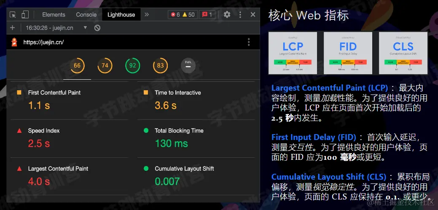438x210 pixels.
Task: Click the 130 ms value
Action: 171,143
